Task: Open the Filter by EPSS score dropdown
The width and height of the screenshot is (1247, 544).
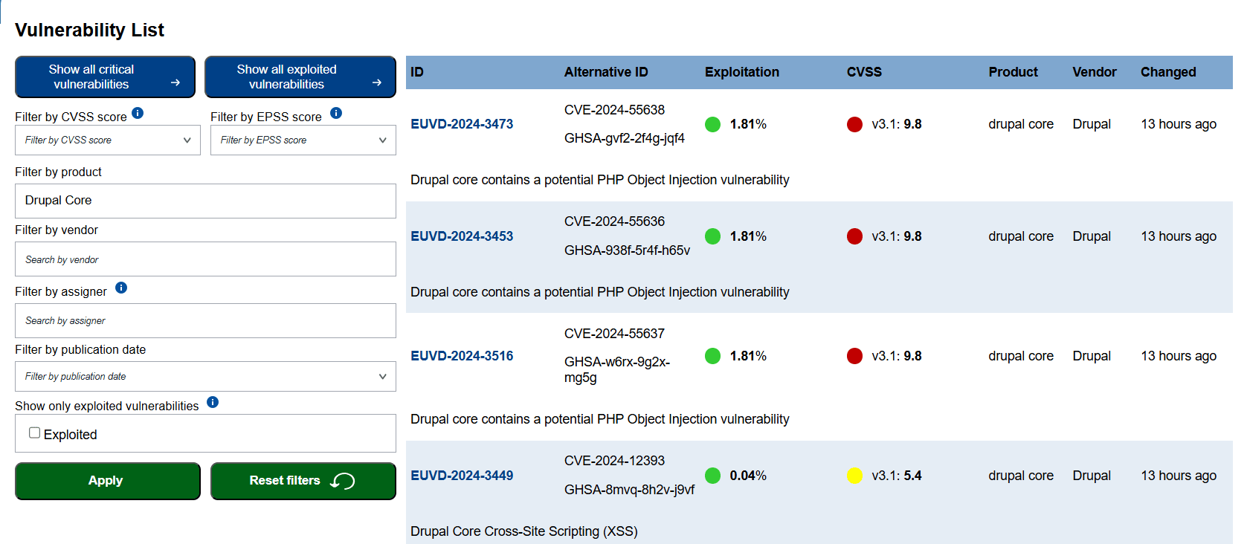Action: tap(303, 140)
